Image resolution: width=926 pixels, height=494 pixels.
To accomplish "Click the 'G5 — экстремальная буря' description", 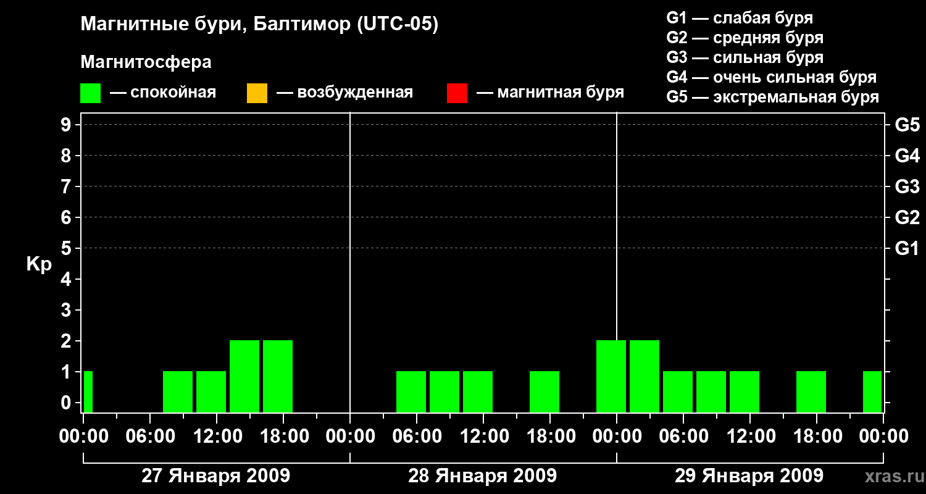I will coord(773,98).
